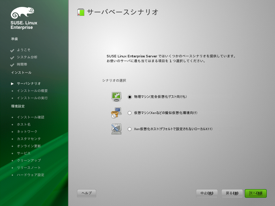Click 物理マシン(完全仮想化ゲスト向けも) label
This screenshot has width=275, height=206.
pos(161,97)
